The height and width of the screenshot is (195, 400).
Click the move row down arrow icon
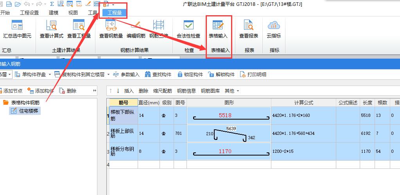118,91
